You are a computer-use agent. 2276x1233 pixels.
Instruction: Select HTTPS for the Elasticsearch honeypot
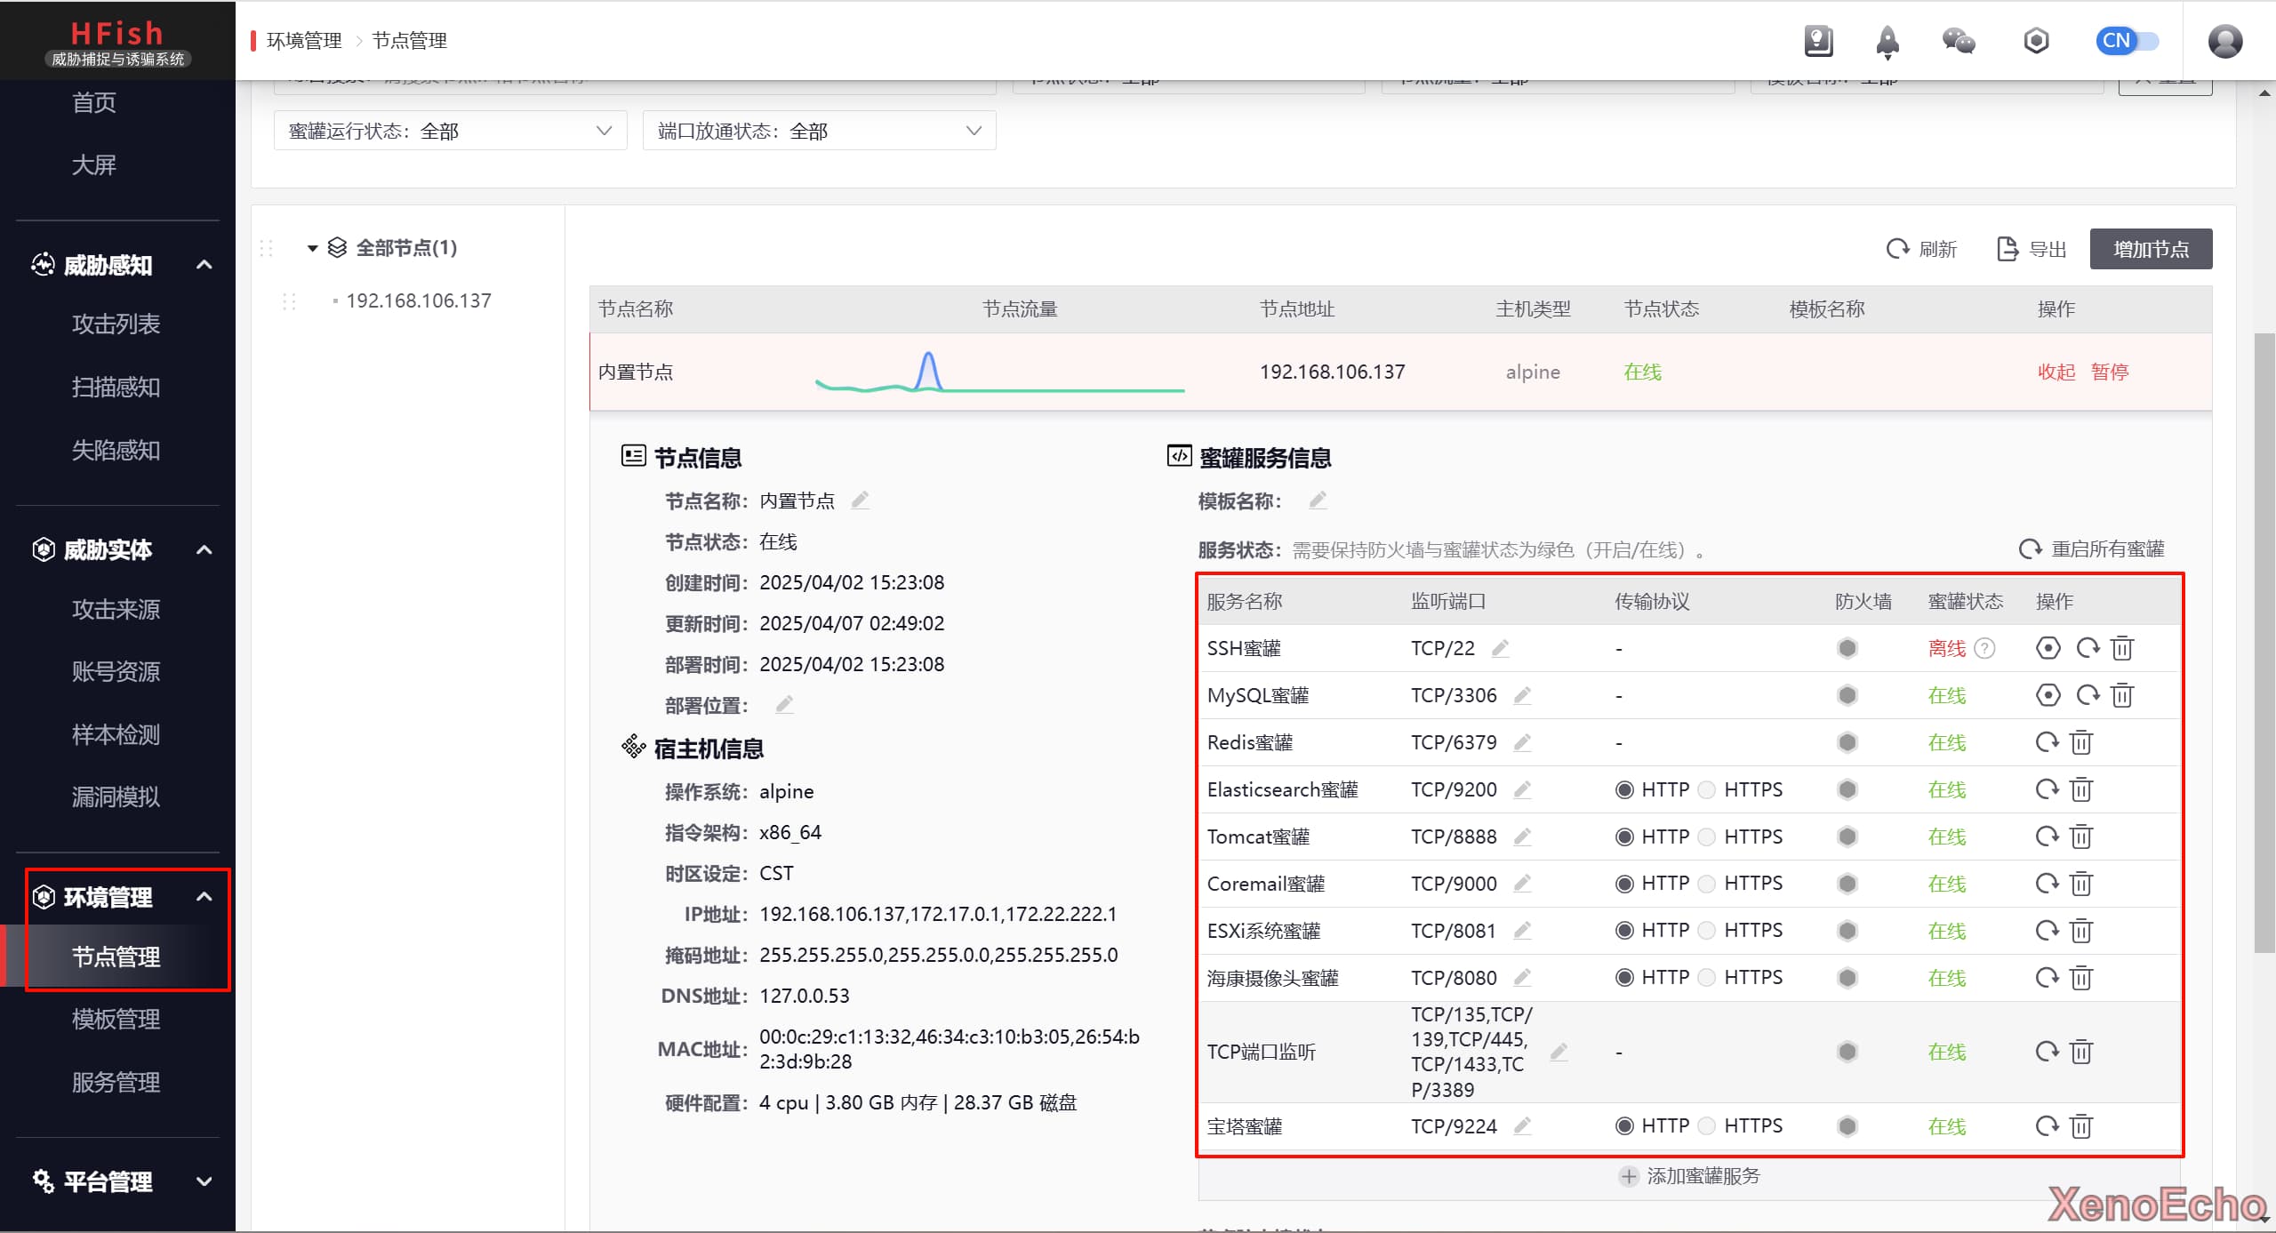1707,789
